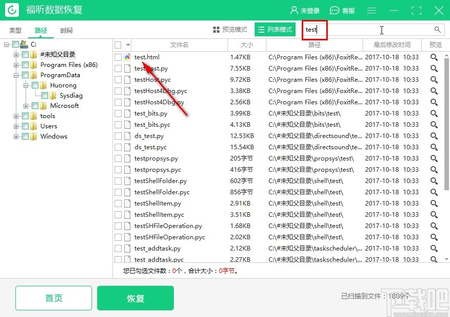Viewport: 450px width, 317px height.
Task: Preview testpropsys.py using its magnifier icon
Action: click(x=434, y=158)
